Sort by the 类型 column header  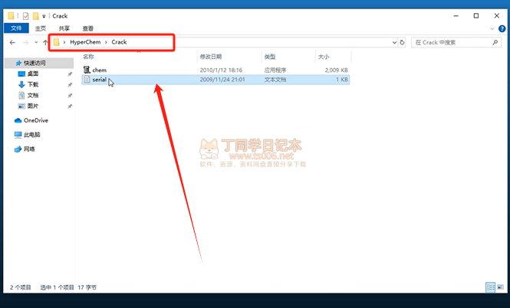point(270,57)
